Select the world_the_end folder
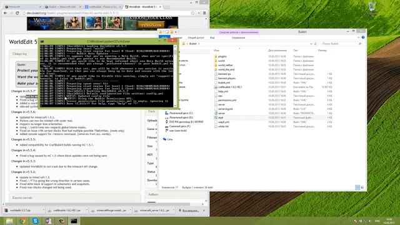Image resolution: width=400 pixels, height=225 pixels. tap(226, 69)
